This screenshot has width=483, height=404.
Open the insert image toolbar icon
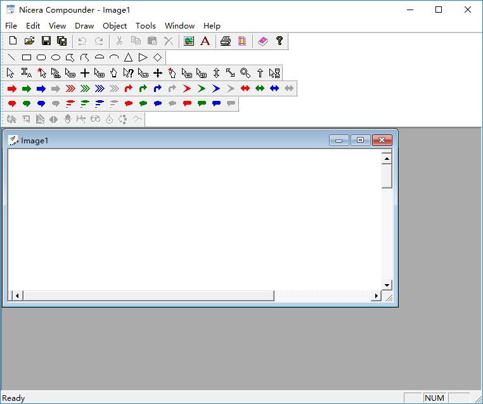[x=188, y=41]
